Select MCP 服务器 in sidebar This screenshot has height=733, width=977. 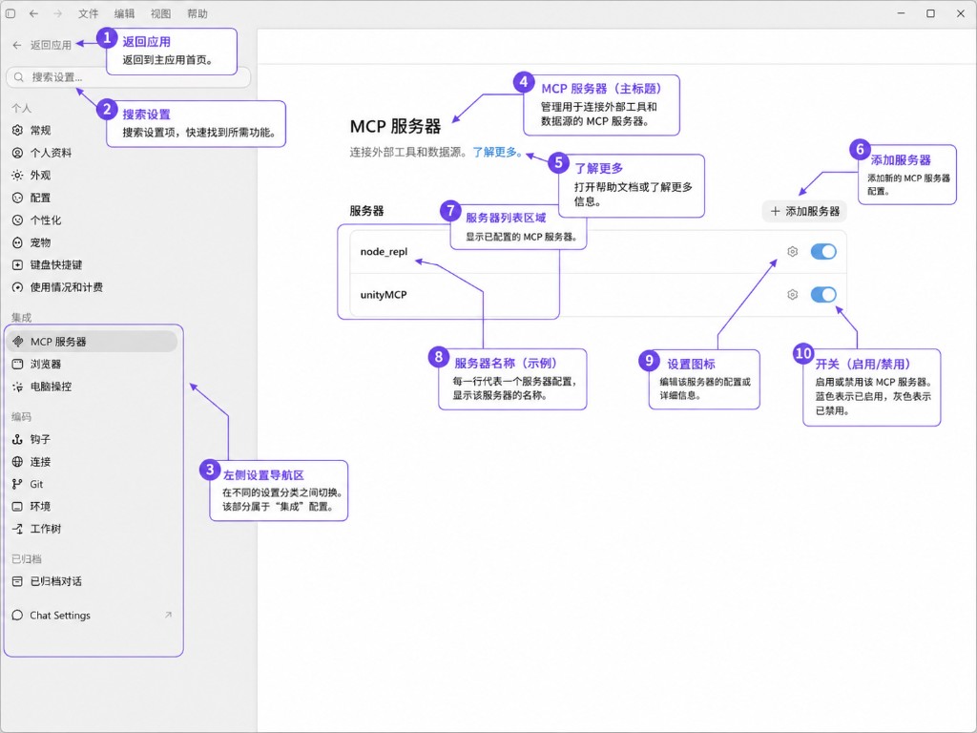click(x=93, y=342)
